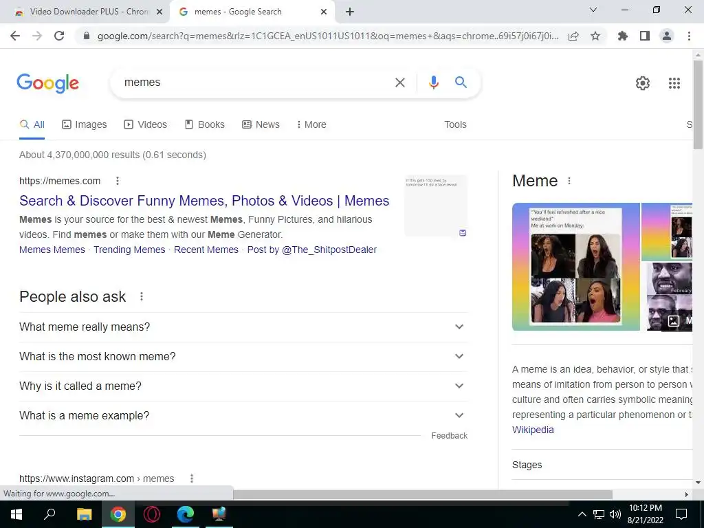Viewport: 704px width, 528px height.
Task: Select the All search filter
Action: coord(32,125)
